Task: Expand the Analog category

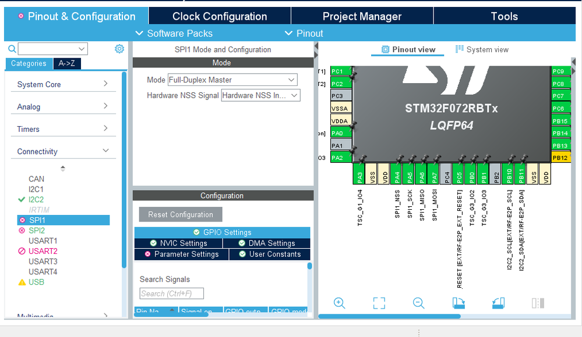Action: [x=63, y=107]
